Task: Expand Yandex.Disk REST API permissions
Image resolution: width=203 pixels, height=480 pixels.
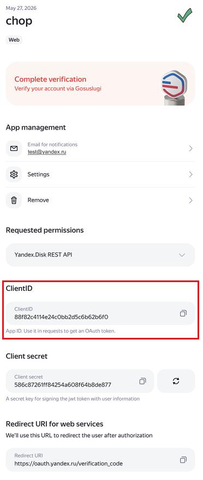Action: (x=100, y=255)
